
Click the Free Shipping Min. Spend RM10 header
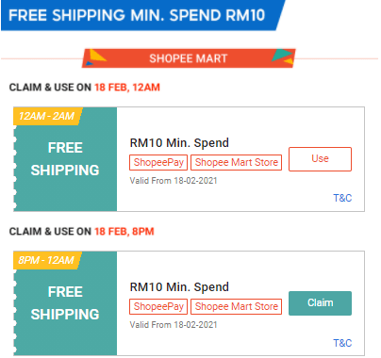pos(141,15)
